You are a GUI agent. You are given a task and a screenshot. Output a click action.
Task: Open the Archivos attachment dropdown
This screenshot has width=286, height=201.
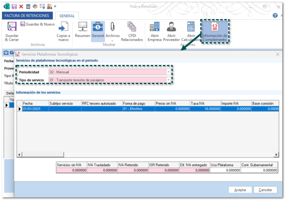(113, 41)
